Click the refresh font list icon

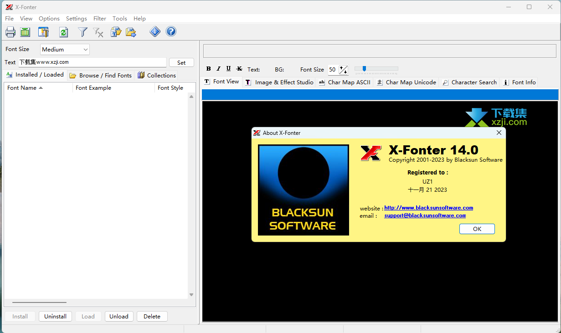point(64,32)
